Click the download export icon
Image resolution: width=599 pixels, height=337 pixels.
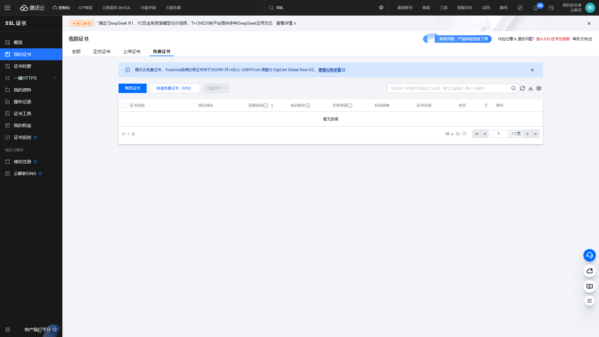pyautogui.click(x=531, y=88)
